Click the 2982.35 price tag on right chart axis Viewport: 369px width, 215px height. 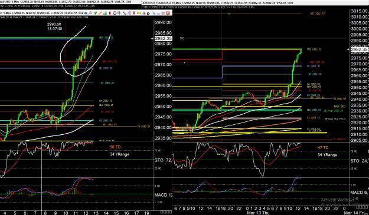pos(359,49)
